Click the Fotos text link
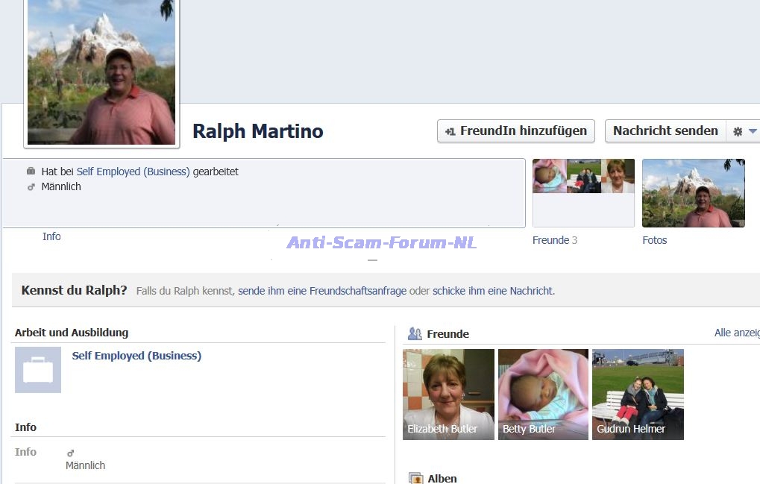The height and width of the screenshot is (484, 760). 654,240
